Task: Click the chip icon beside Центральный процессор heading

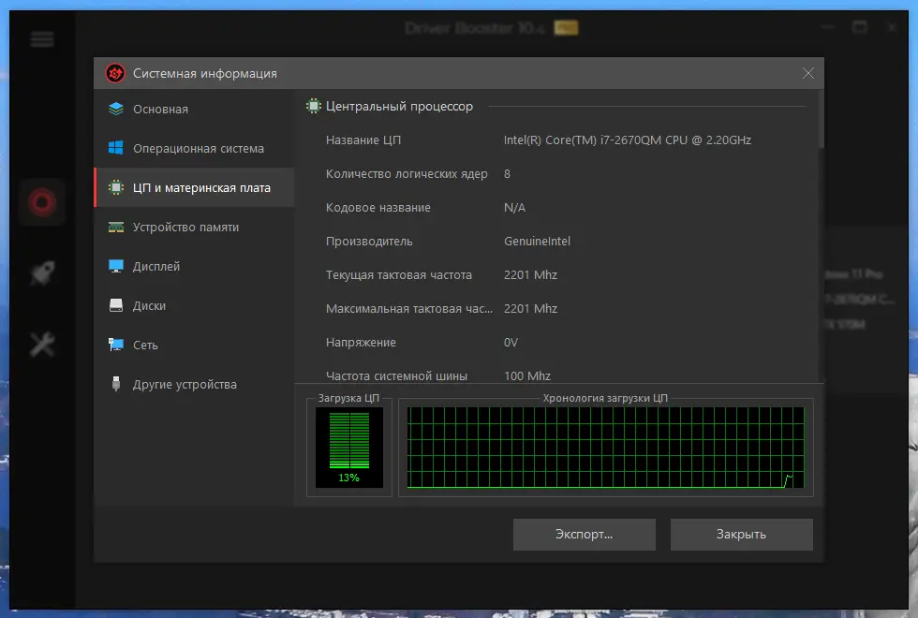Action: [x=314, y=106]
